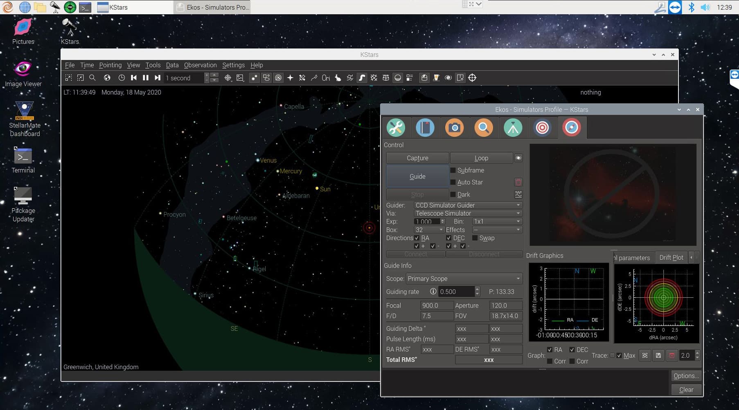Save the drift graph data disk icon
The width and height of the screenshot is (739, 410).
click(x=658, y=355)
